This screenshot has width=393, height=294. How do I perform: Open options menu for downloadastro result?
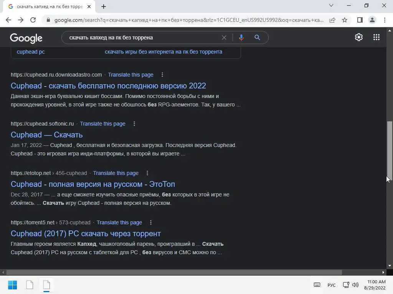(x=162, y=75)
